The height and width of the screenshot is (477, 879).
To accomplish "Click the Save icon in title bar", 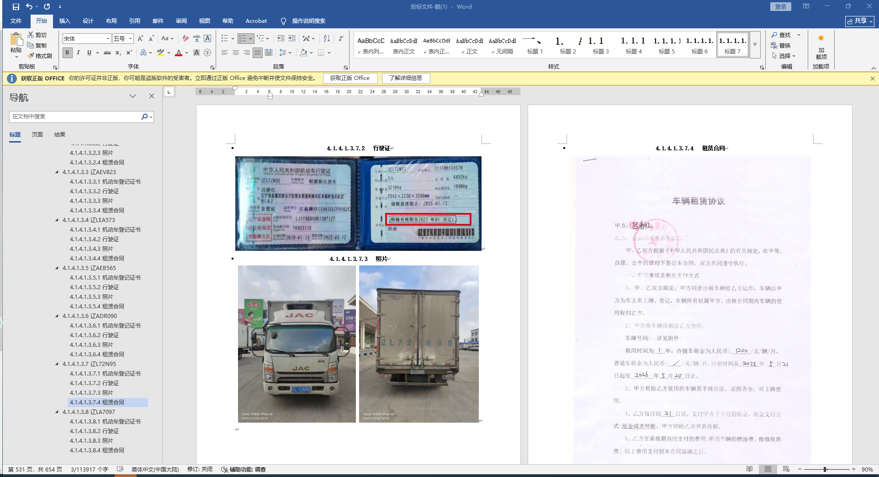I will 16,7.
